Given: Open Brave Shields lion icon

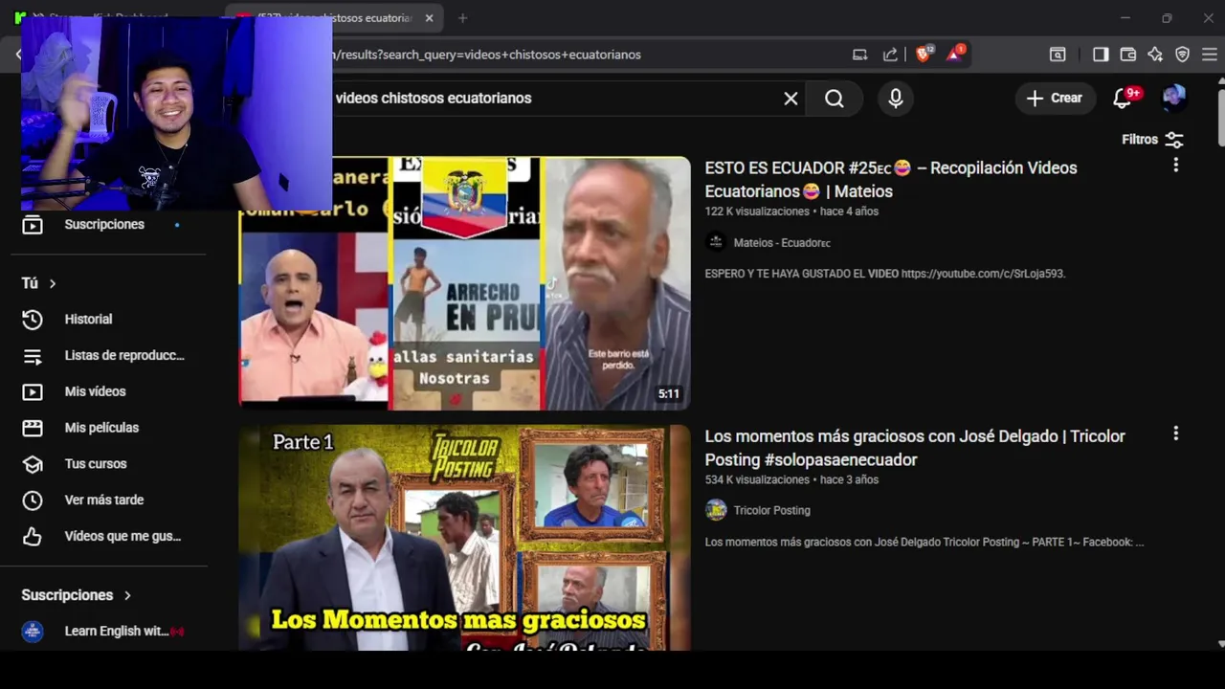Looking at the screenshot, I should (x=923, y=55).
